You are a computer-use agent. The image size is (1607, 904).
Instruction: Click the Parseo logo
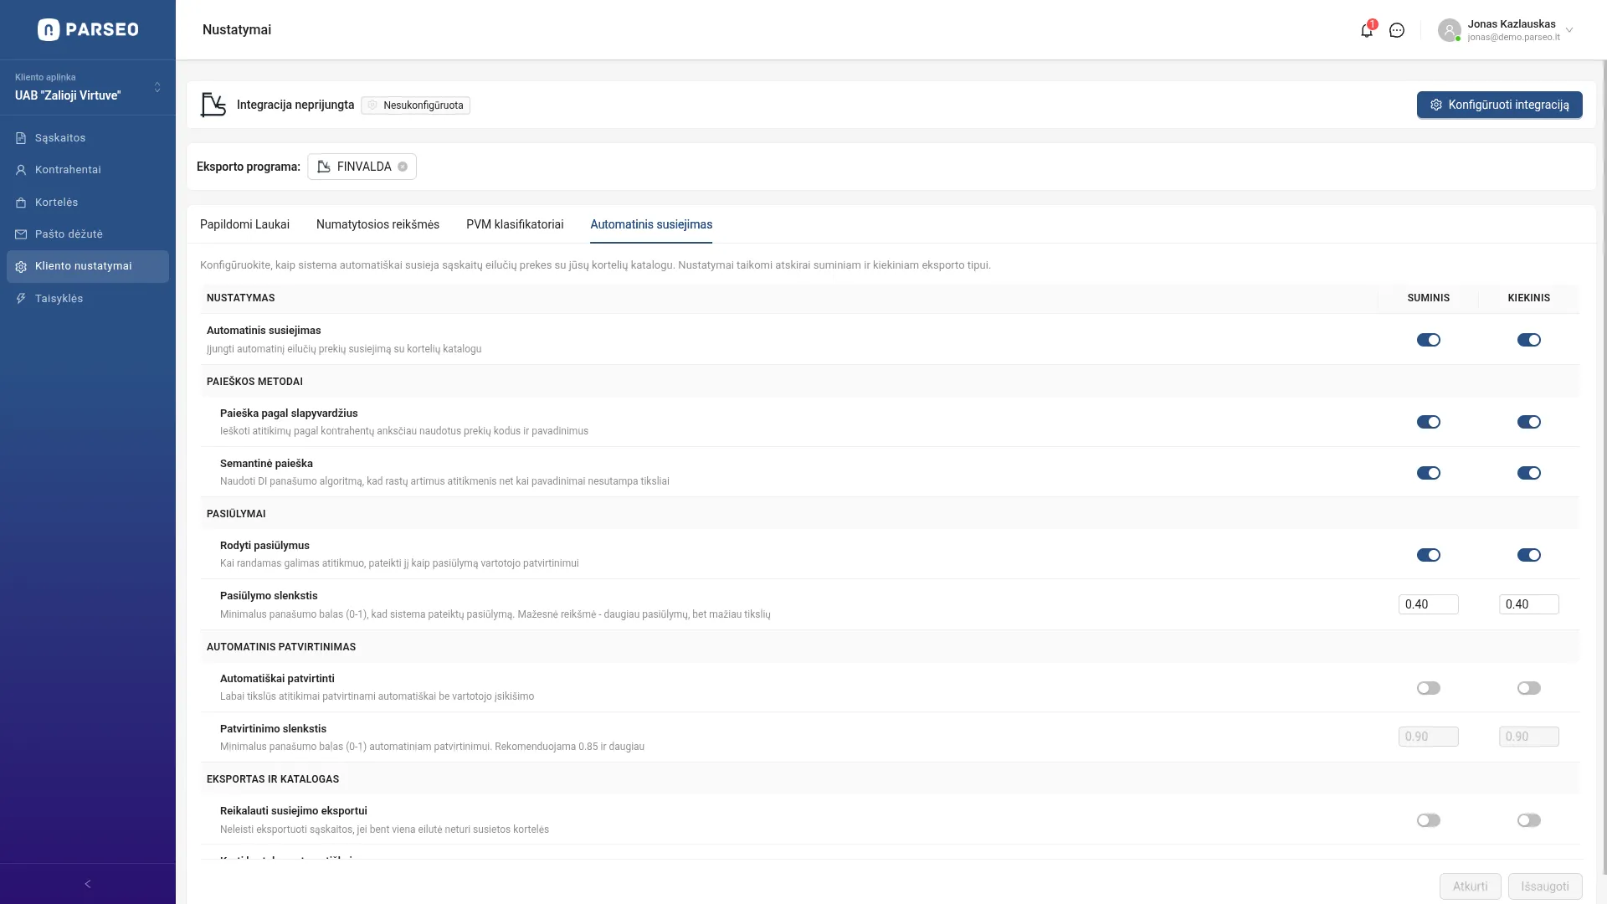click(88, 29)
